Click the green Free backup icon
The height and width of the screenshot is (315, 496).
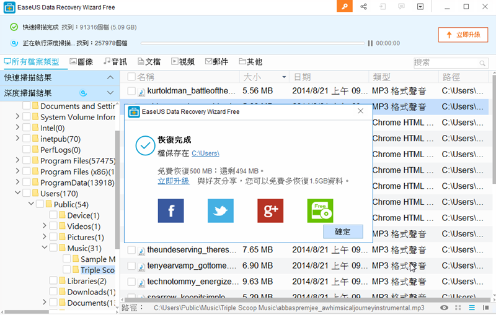[x=320, y=211]
